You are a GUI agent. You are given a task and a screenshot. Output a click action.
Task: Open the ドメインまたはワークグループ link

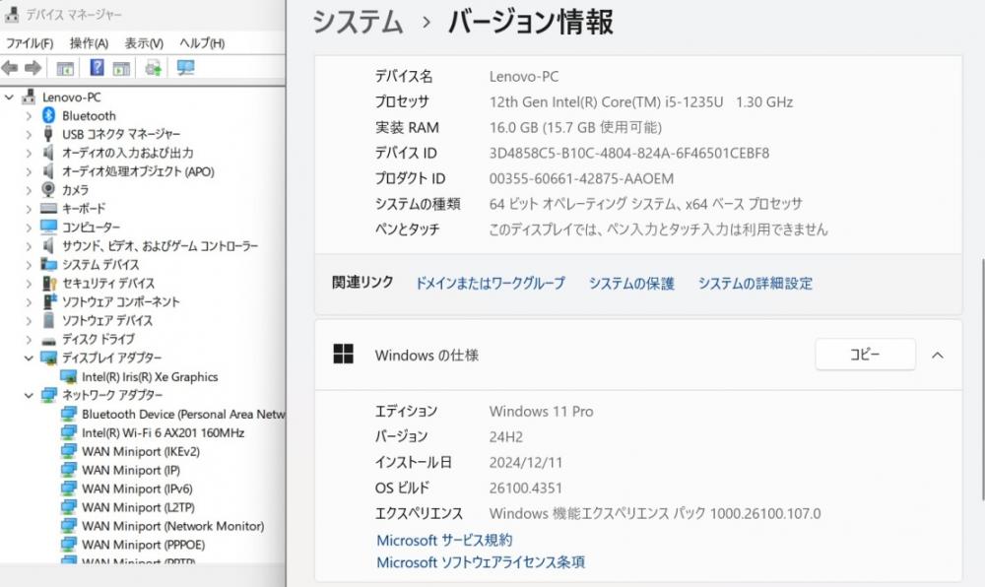click(490, 283)
